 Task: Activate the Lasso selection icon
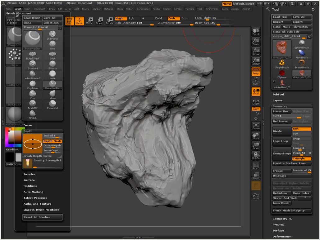click(256, 196)
